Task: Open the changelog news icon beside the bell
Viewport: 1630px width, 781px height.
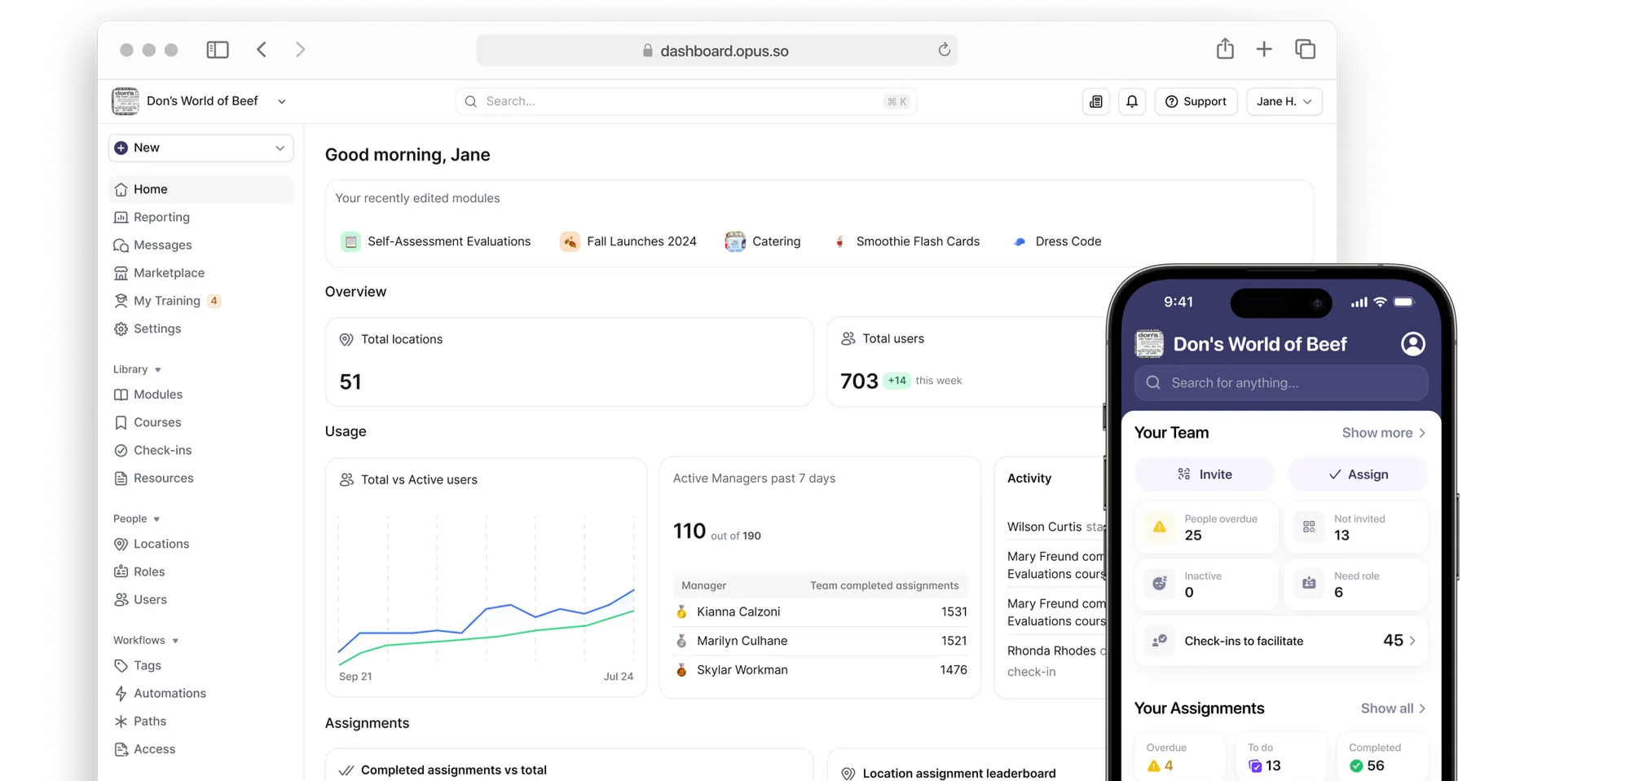Action: 1096,101
